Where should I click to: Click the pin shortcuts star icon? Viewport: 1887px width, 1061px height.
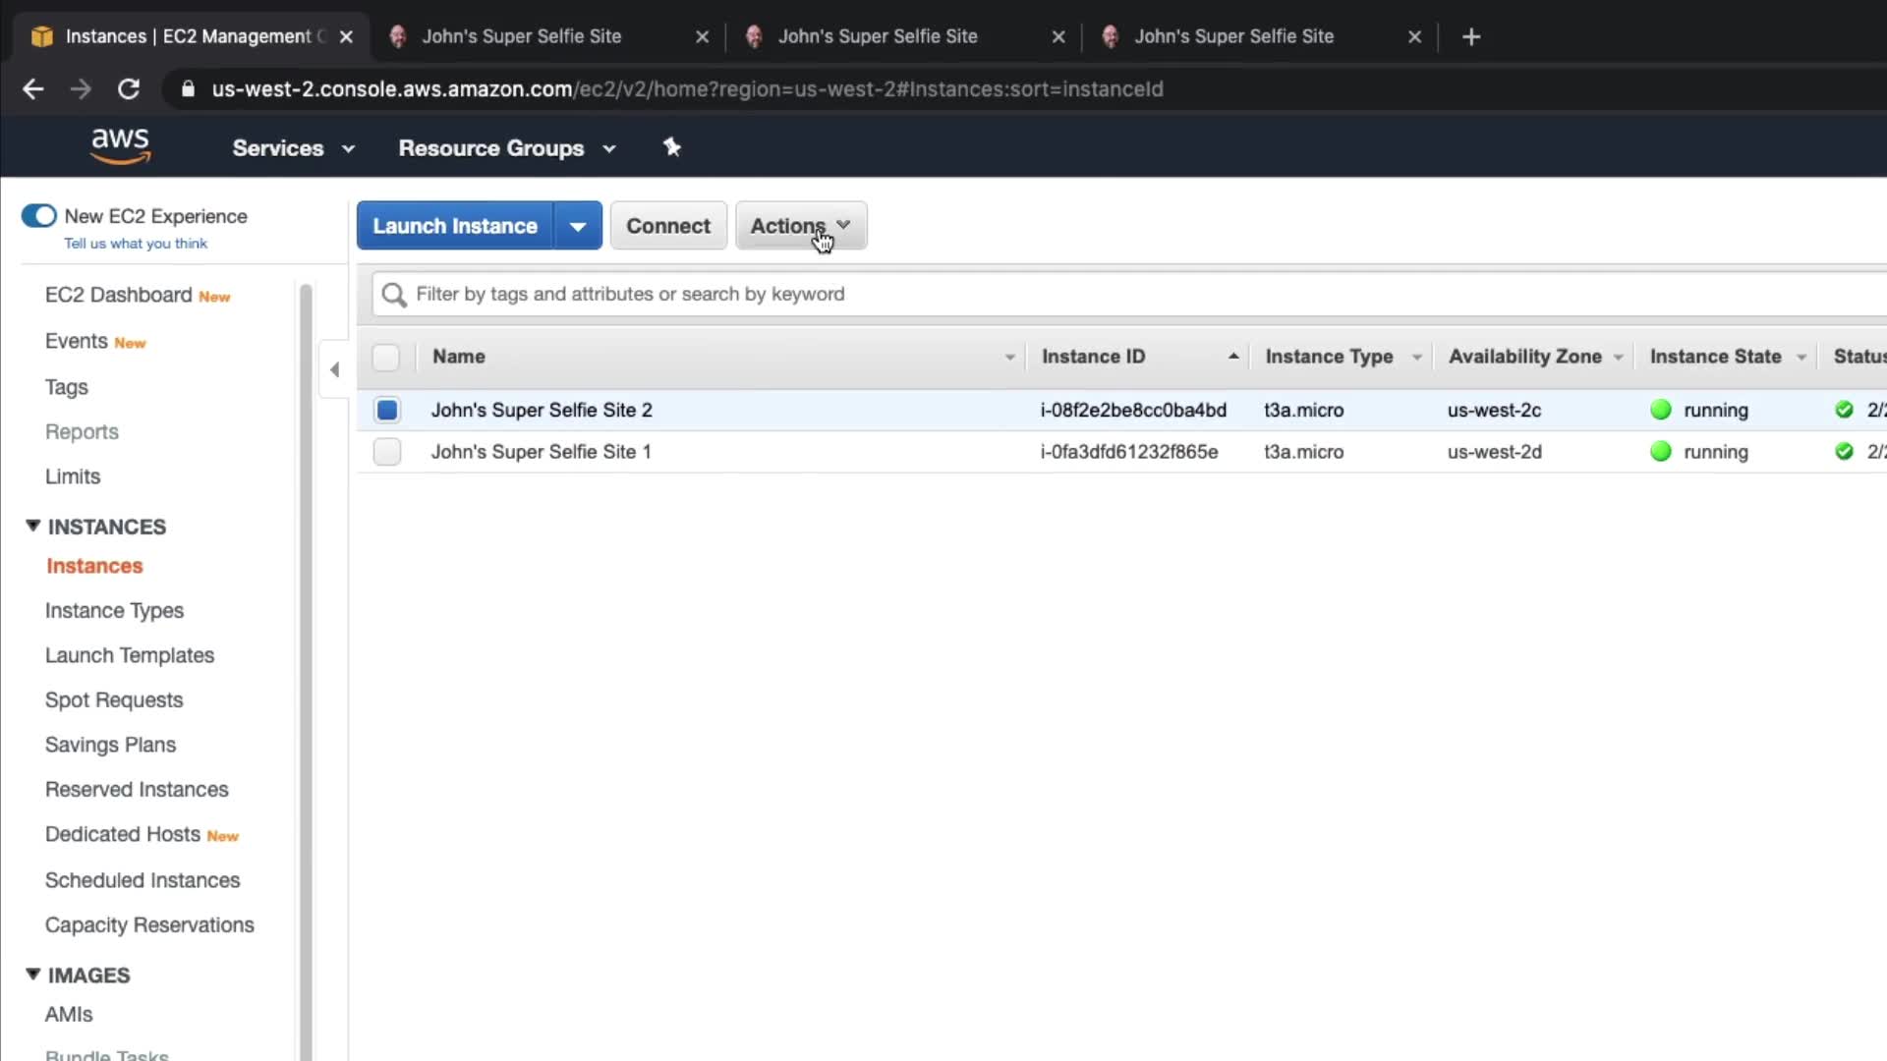[x=671, y=147]
